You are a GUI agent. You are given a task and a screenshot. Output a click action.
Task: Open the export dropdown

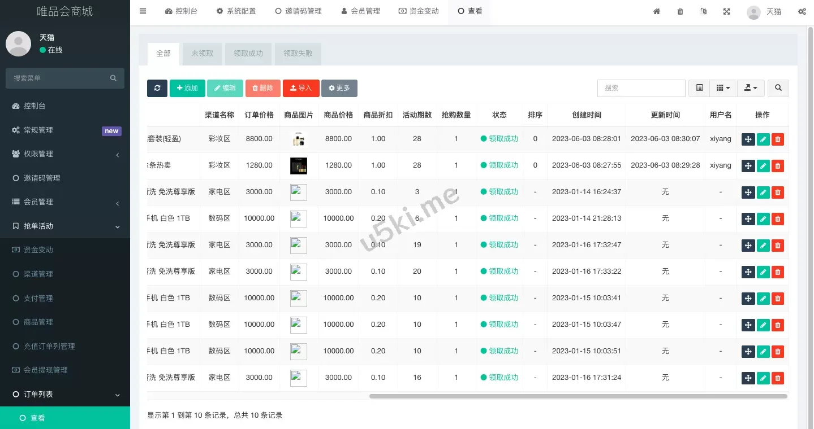(x=751, y=88)
